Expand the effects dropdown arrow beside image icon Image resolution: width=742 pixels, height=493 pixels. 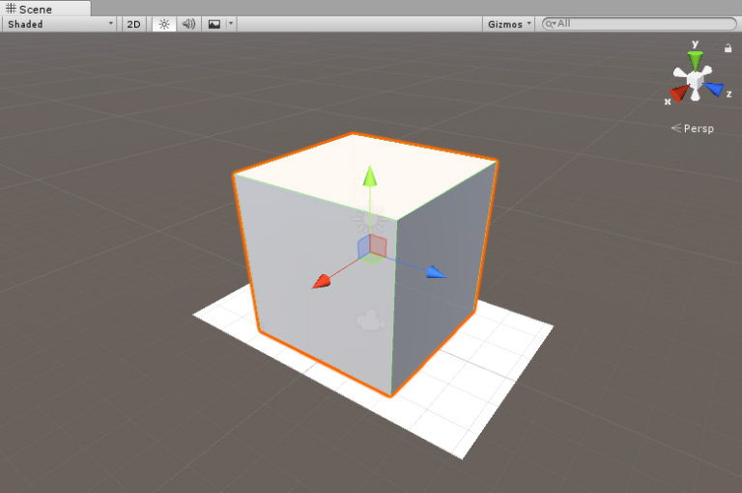pos(231,24)
